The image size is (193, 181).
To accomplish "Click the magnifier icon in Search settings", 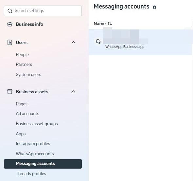I will pyautogui.click(x=10, y=11).
